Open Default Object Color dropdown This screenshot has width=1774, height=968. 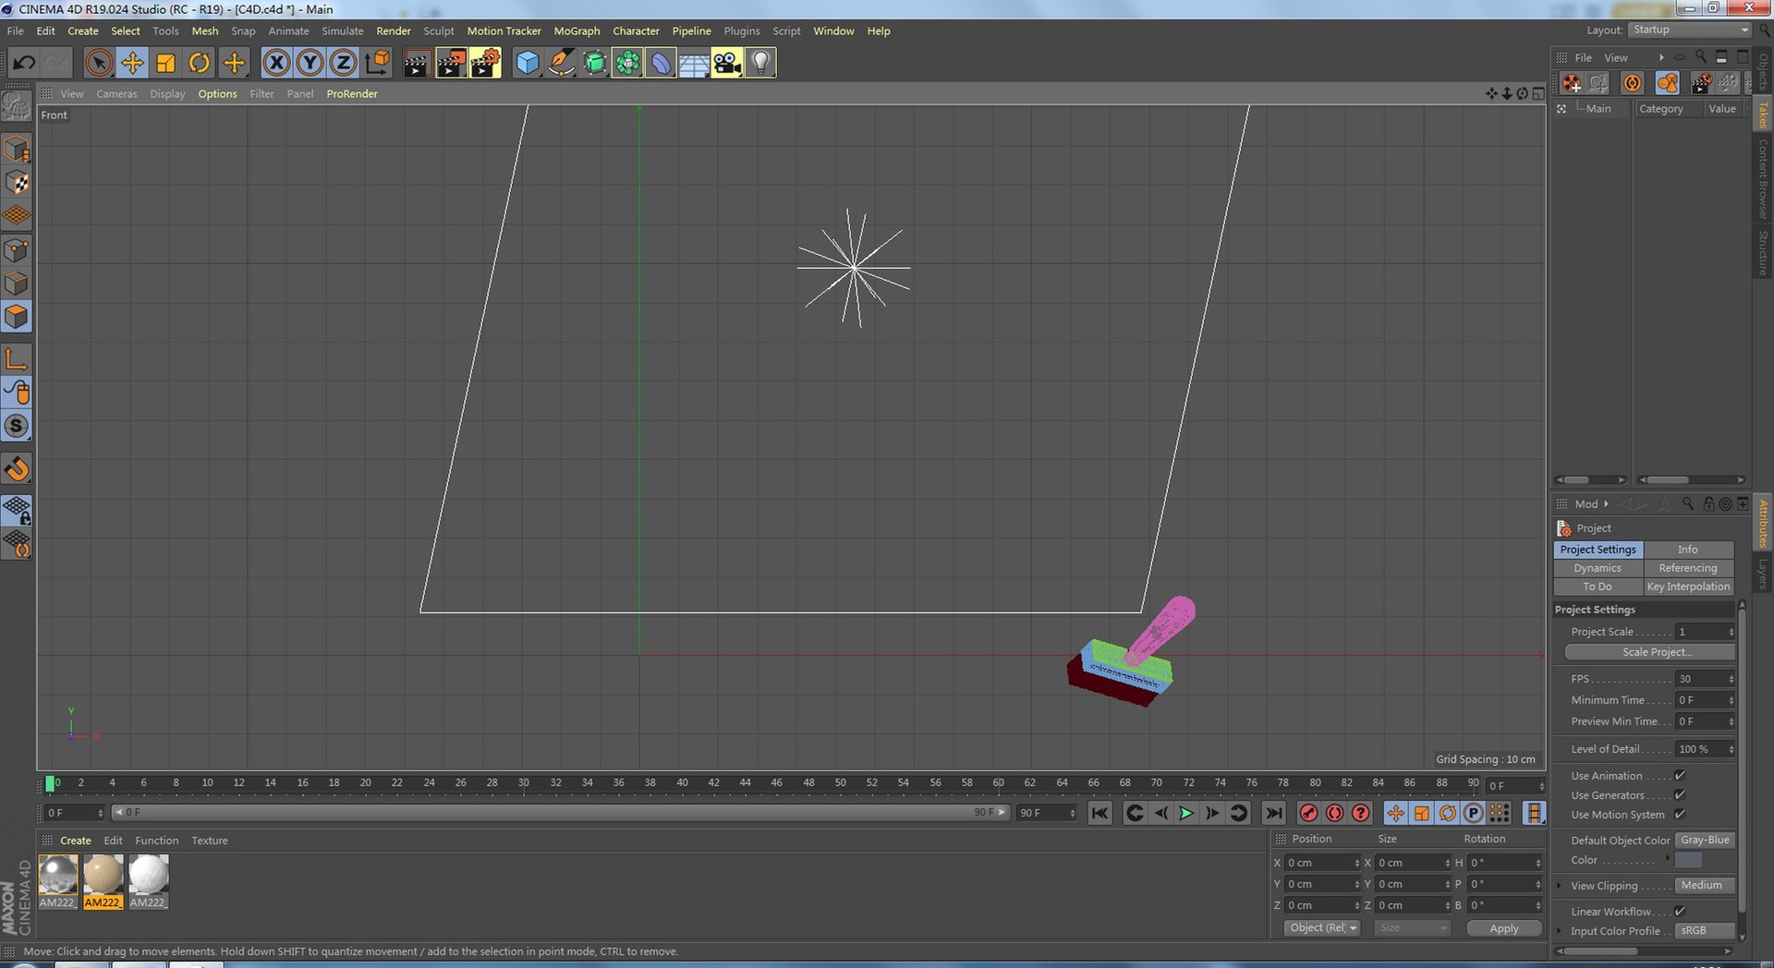pyautogui.click(x=1706, y=841)
